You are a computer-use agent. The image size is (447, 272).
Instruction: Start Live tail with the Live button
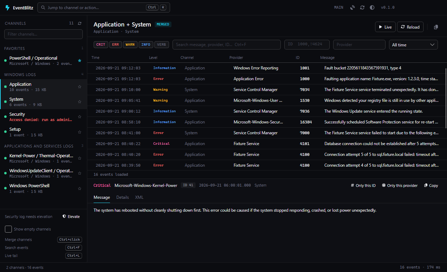click(x=386, y=27)
